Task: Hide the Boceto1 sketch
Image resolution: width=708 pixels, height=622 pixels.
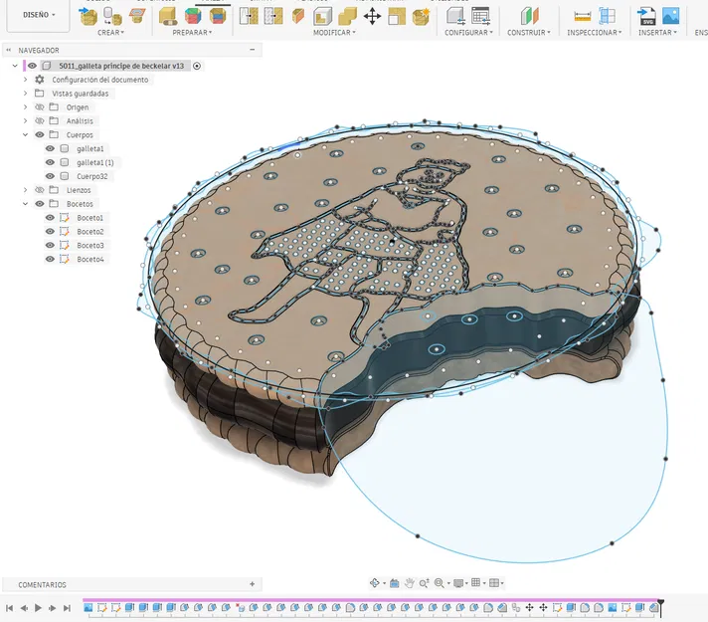Action: pyautogui.click(x=50, y=217)
